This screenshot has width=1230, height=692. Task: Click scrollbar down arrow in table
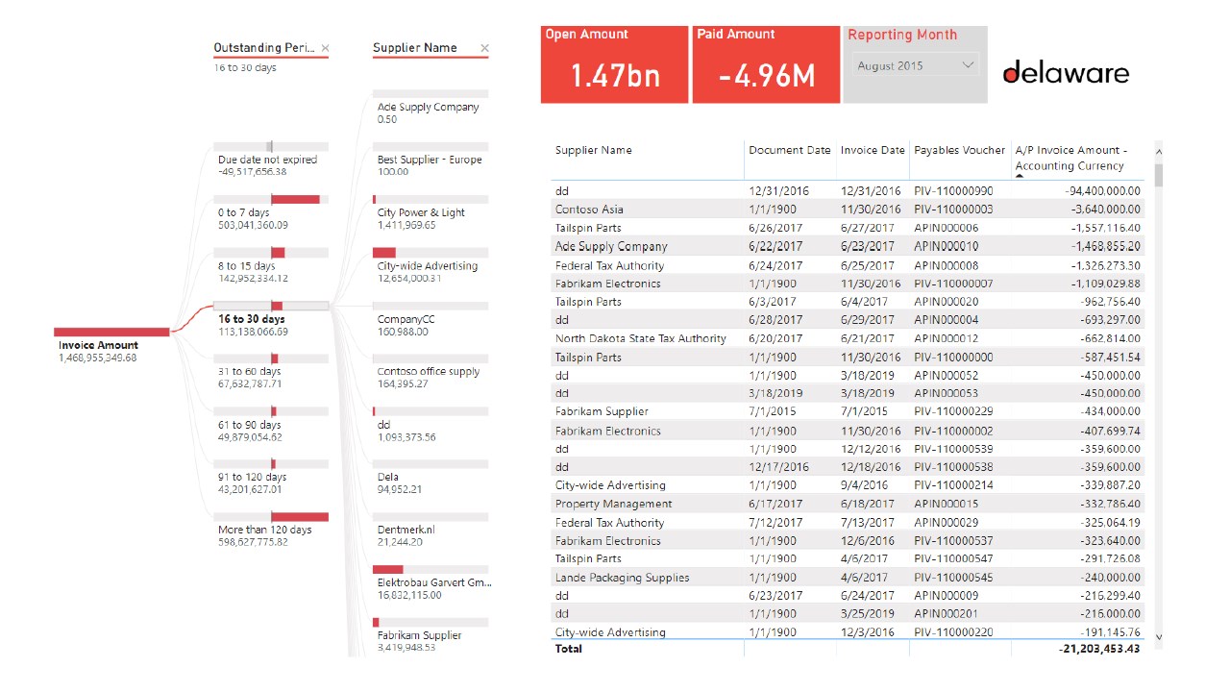click(x=1158, y=636)
